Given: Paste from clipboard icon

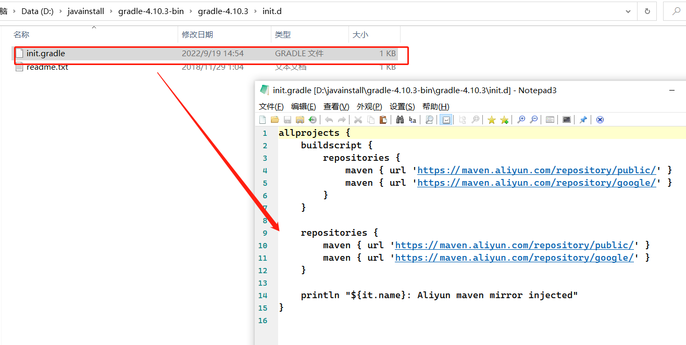Looking at the screenshot, I should coord(383,120).
